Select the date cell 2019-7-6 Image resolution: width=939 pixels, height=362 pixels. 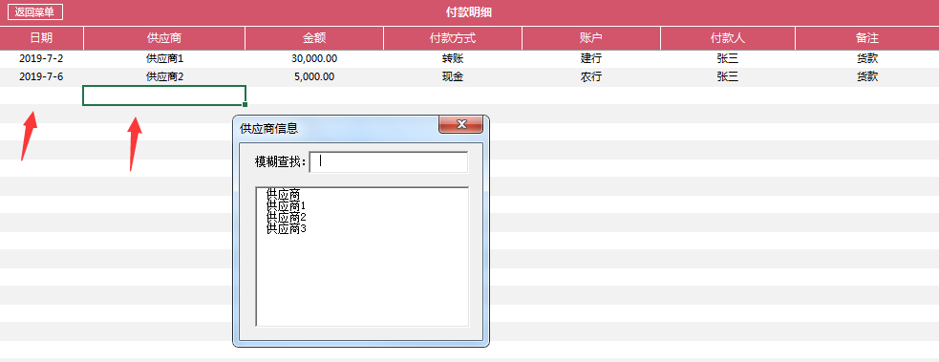coord(41,76)
